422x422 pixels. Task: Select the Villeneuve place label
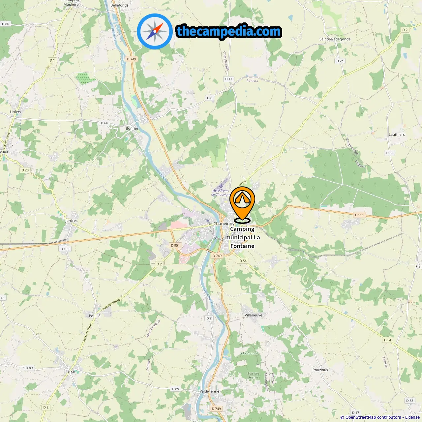click(254, 315)
